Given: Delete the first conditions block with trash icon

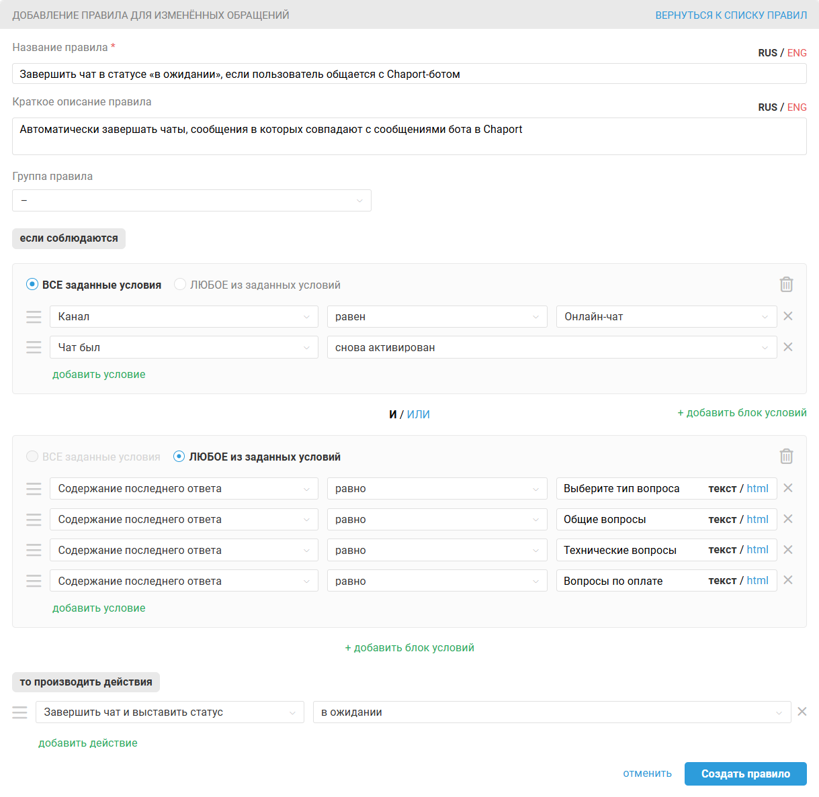Looking at the screenshot, I should pyautogui.click(x=786, y=285).
